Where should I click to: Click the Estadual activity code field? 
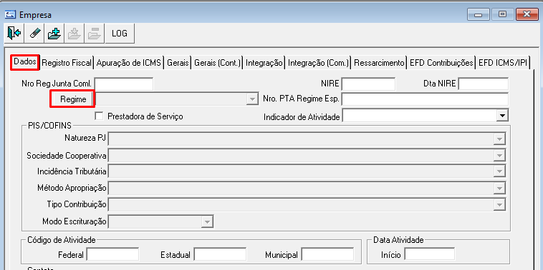click(220, 254)
